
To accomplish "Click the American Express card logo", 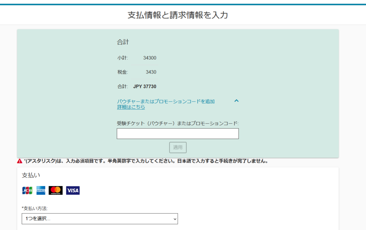I will pyautogui.click(x=41, y=190).
